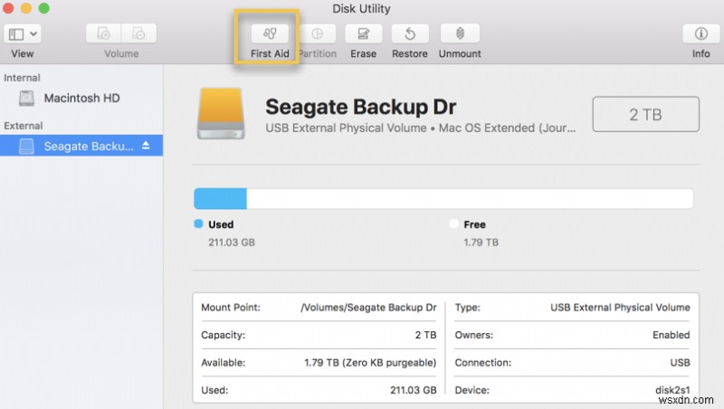The width and height of the screenshot is (724, 409).
Task: Click the Connection USB value
Action: click(681, 363)
